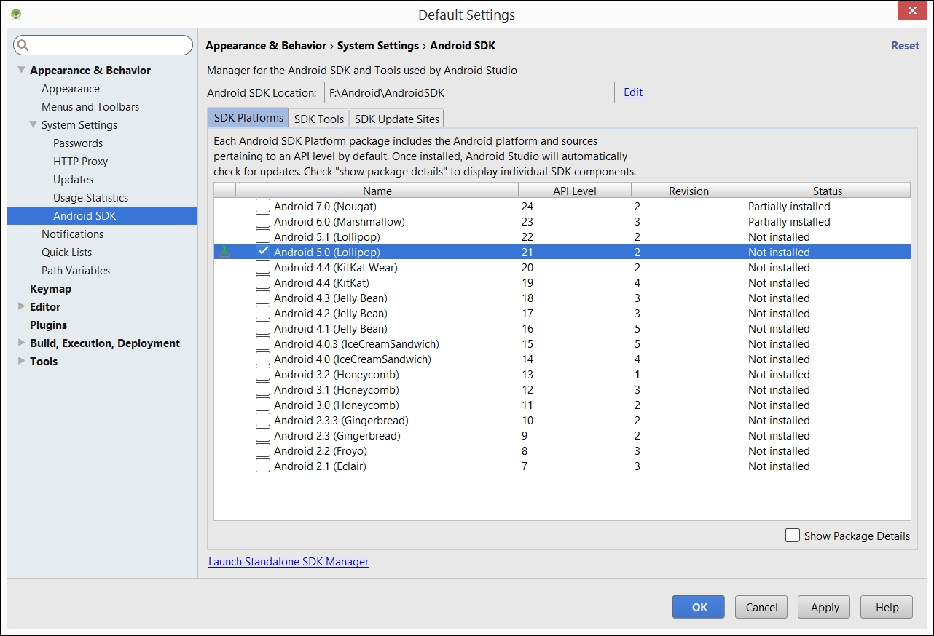The image size is (934, 636).
Task: Check the Android 4.0.3 (IceCreamSandwich) checkbox
Action: [x=263, y=343]
